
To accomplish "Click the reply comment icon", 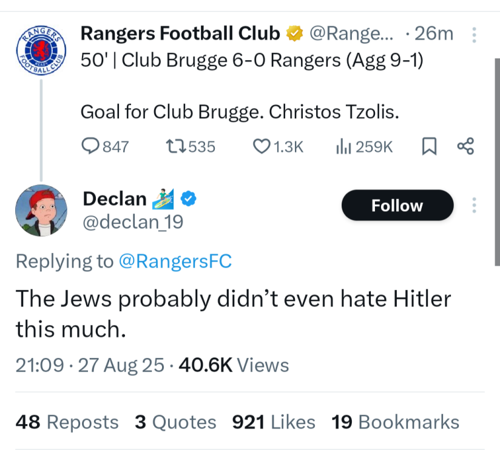I will pos(90,146).
